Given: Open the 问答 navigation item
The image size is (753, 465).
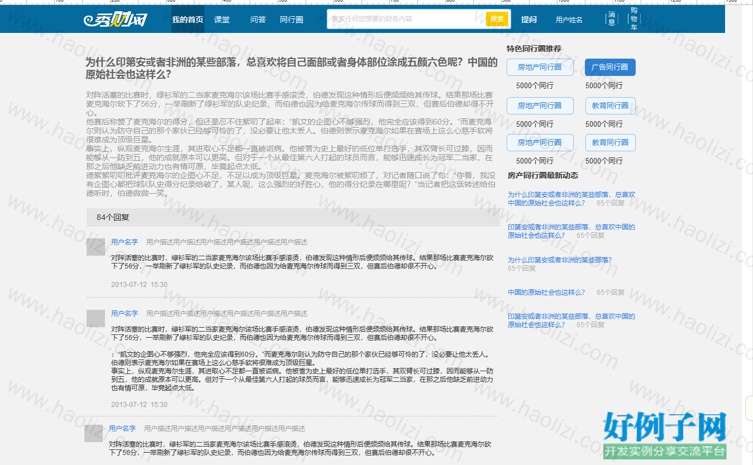Looking at the screenshot, I should tap(258, 20).
